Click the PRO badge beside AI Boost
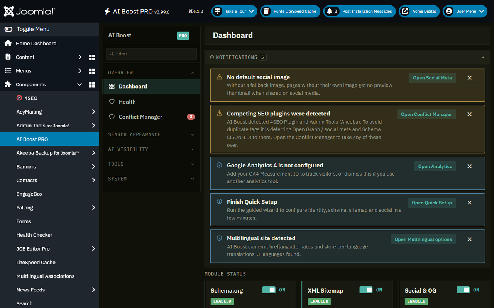 (x=183, y=35)
